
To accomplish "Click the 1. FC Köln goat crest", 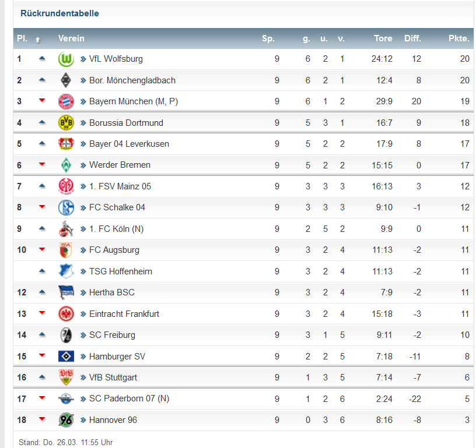I will point(66,229).
